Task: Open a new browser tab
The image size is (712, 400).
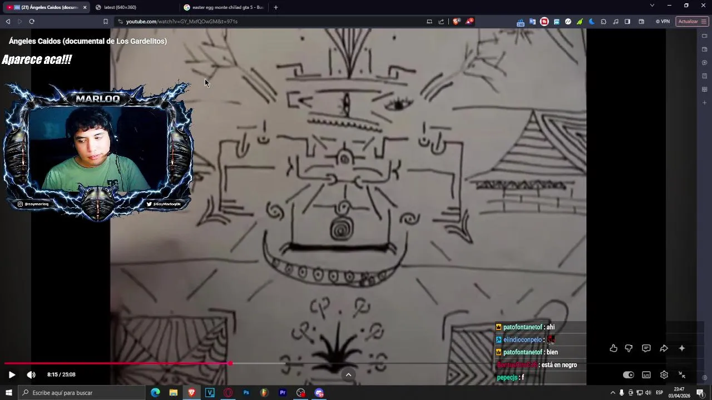Action: (x=275, y=7)
